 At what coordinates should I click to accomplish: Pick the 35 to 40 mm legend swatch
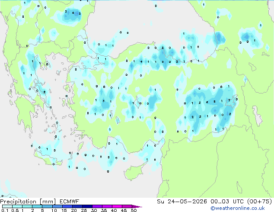[107, 206]
